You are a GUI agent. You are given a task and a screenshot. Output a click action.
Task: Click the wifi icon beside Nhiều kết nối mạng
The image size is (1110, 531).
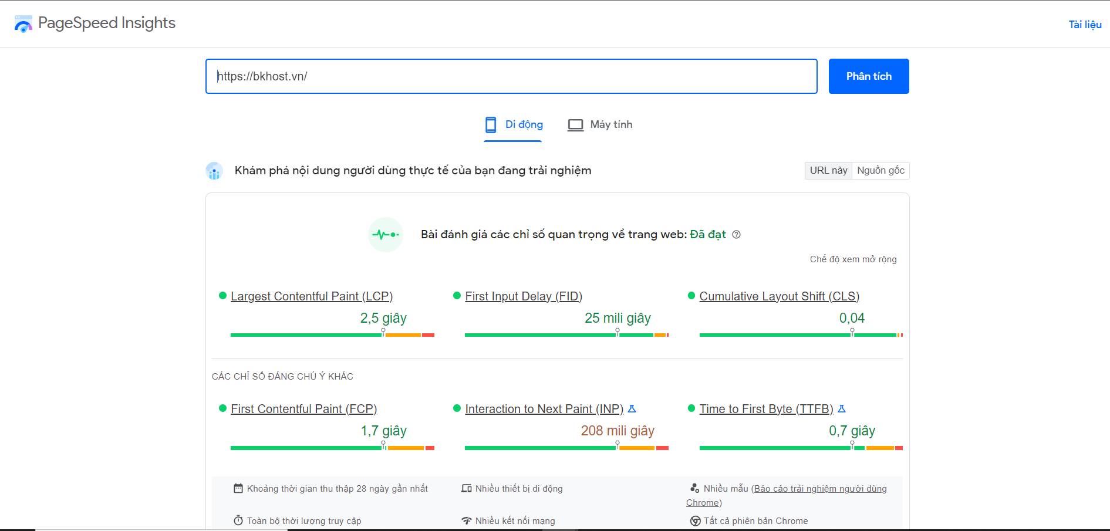(467, 520)
